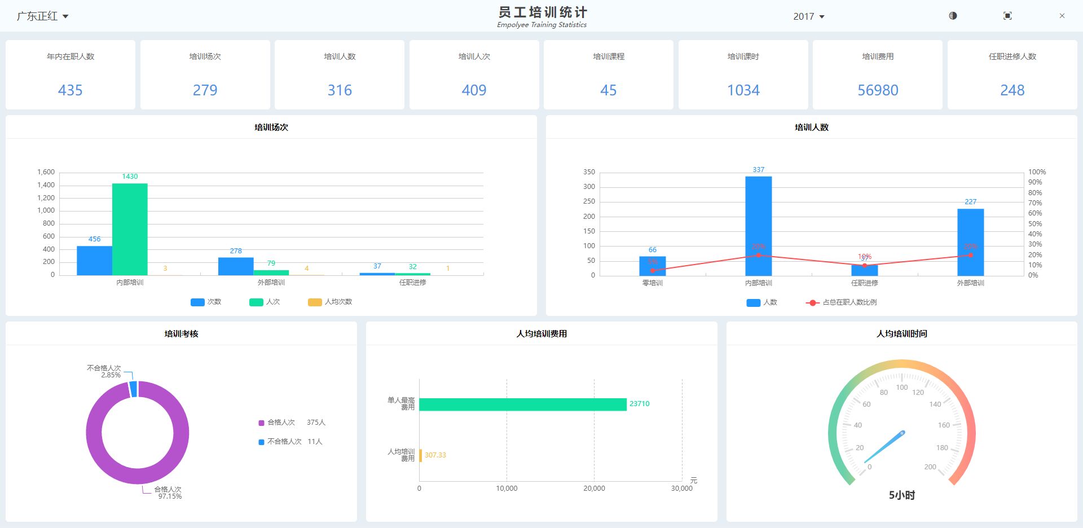The height and width of the screenshot is (528, 1083).
Task: Click the purple 合格人次 legend dot
Action: pyautogui.click(x=261, y=423)
